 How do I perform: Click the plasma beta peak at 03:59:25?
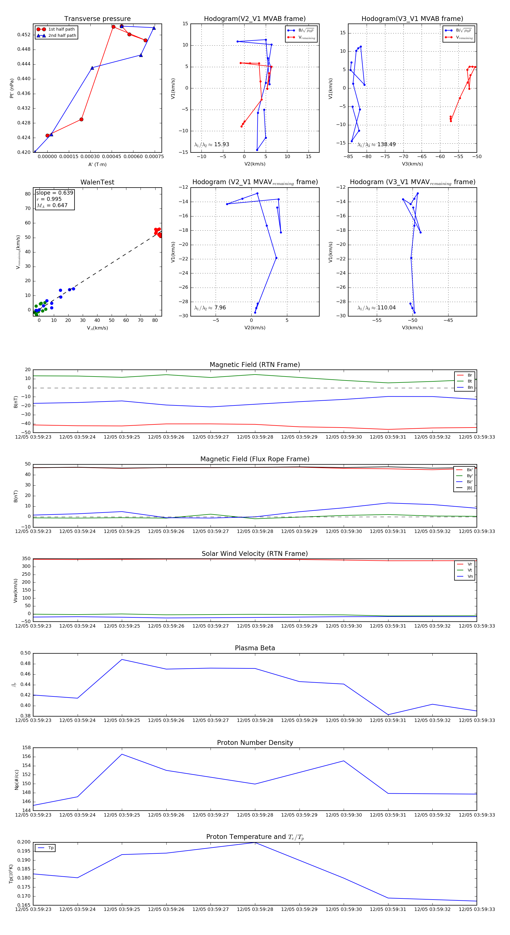pyautogui.click(x=122, y=660)
